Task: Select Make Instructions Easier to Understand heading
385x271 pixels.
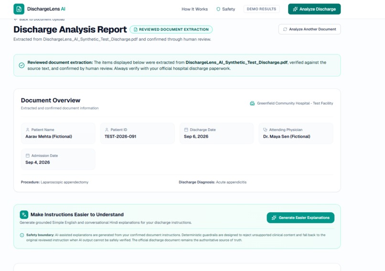Action: [x=77, y=215]
